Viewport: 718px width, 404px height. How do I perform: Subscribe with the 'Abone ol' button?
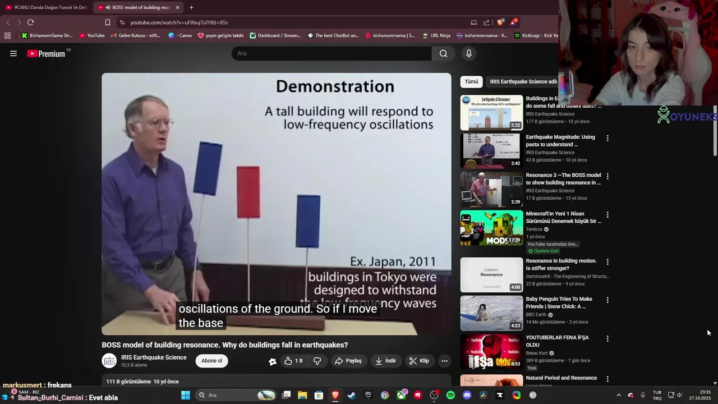tap(211, 361)
